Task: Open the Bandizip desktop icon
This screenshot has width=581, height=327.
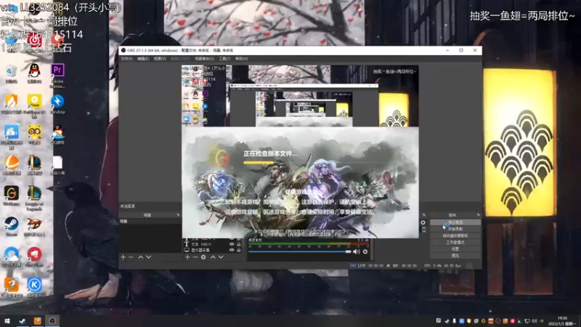Action: [x=57, y=104]
